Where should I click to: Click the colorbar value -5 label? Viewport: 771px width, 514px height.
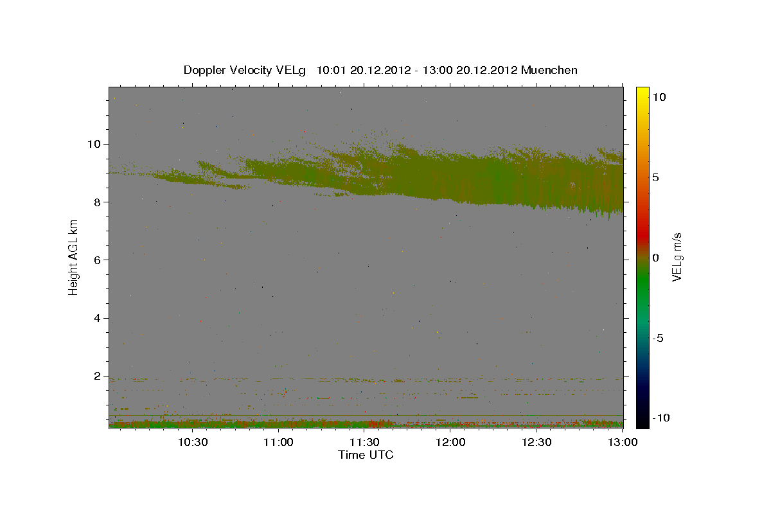657,338
